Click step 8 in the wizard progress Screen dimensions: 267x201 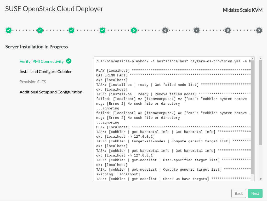click(228, 30)
